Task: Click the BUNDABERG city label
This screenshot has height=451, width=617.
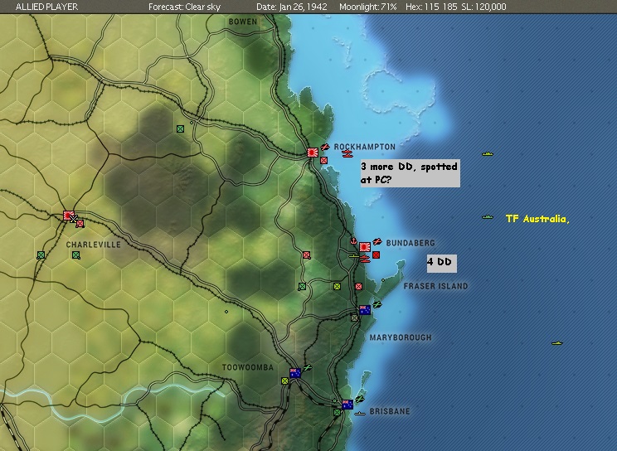Action: [411, 243]
